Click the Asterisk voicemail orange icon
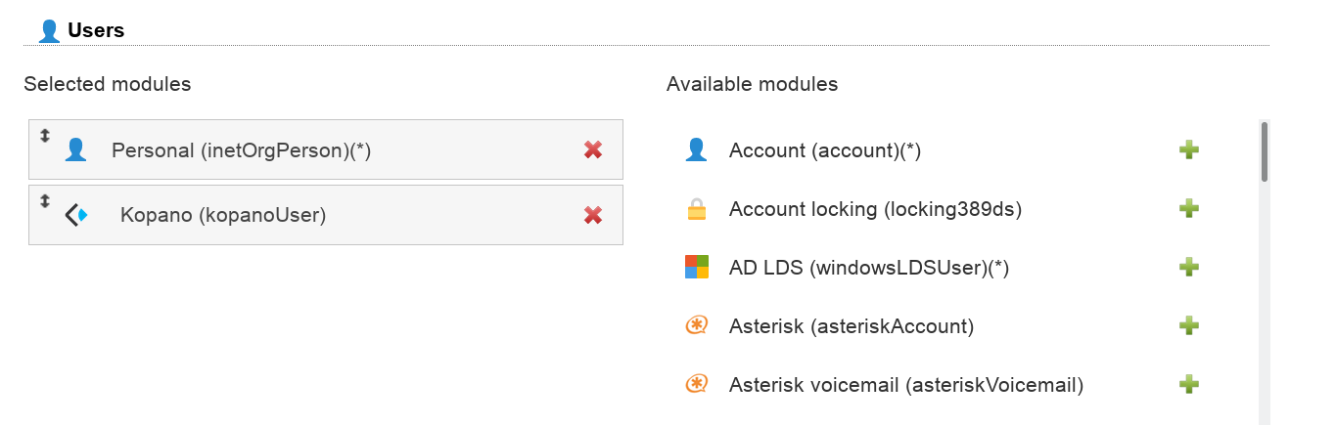Screen dimensions: 1336x425 696,384
